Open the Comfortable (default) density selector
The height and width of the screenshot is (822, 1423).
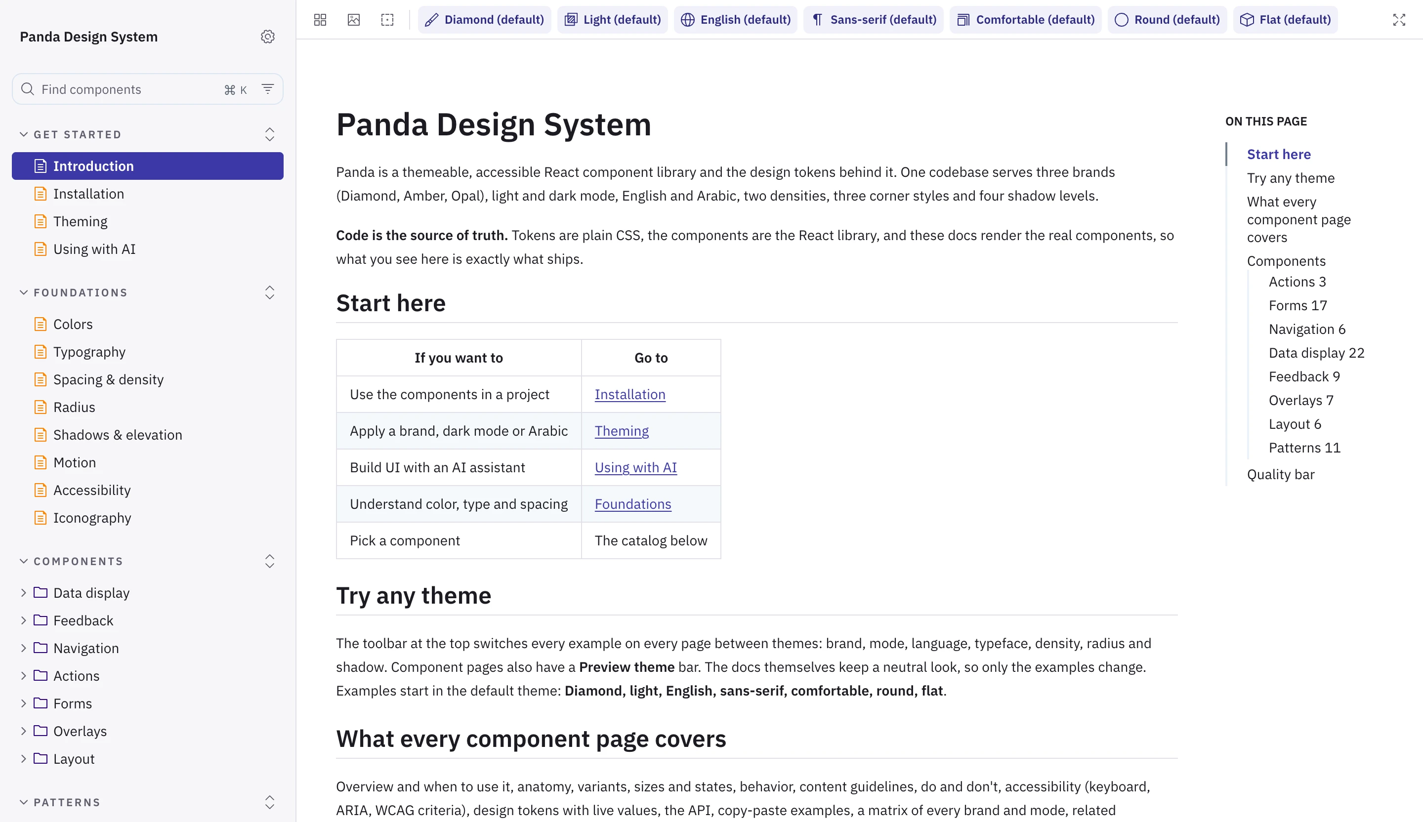click(x=1025, y=20)
